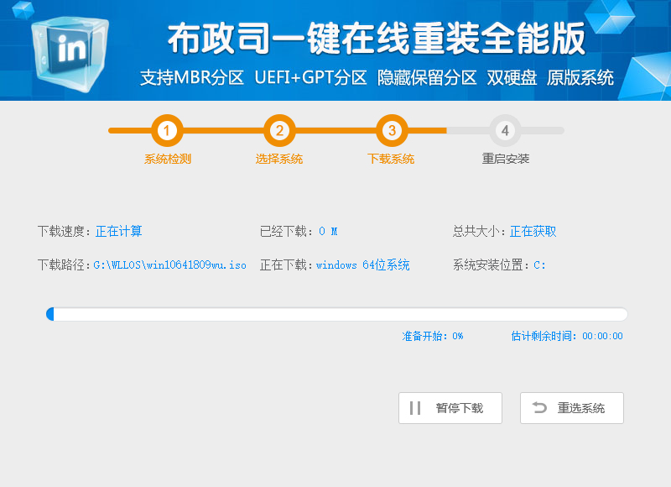Click the 下载系统 step label
671x487 pixels.
391,159
